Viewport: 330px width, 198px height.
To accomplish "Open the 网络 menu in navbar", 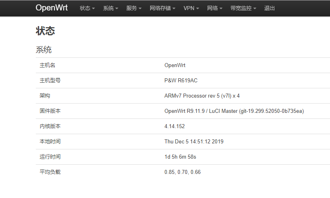I will [214, 8].
